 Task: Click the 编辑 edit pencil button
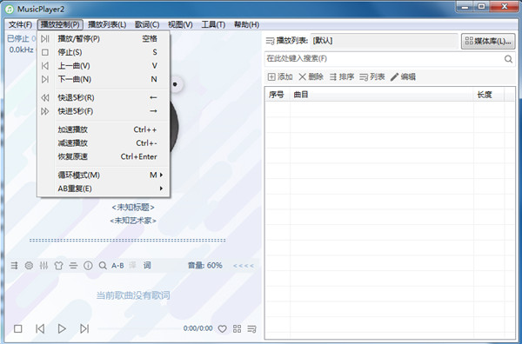(403, 77)
